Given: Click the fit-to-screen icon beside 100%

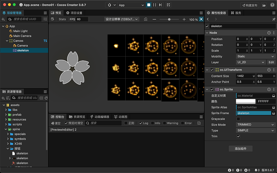Looking at the screenshot, I should tap(201, 19).
